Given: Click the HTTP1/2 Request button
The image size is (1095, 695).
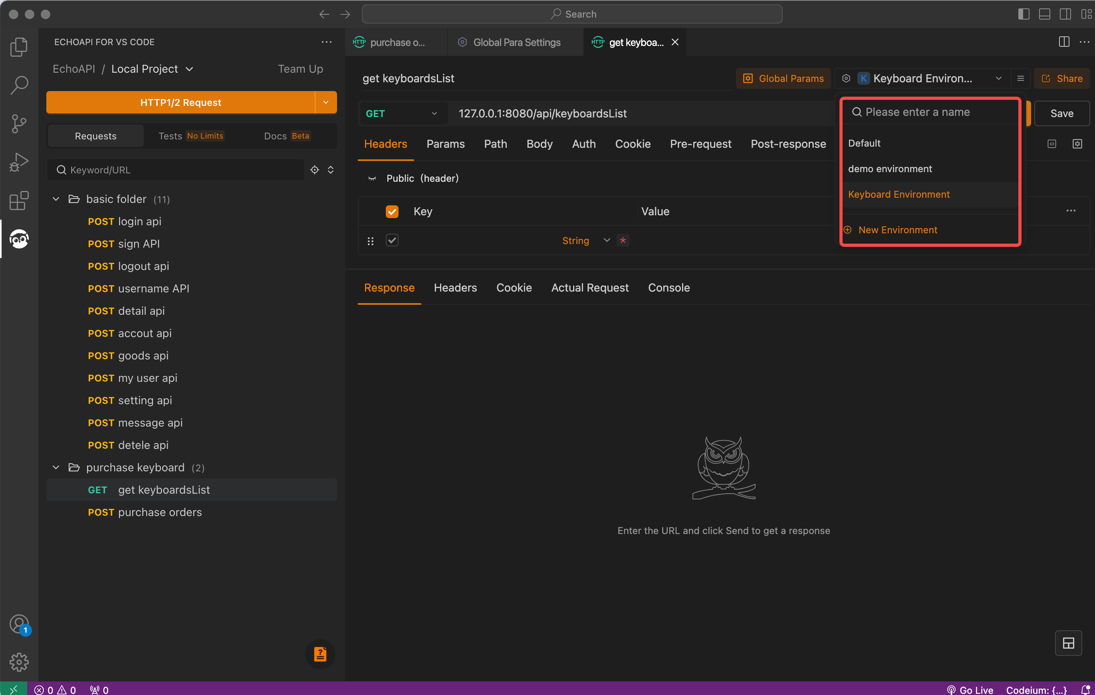Looking at the screenshot, I should [x=181, y=102].
